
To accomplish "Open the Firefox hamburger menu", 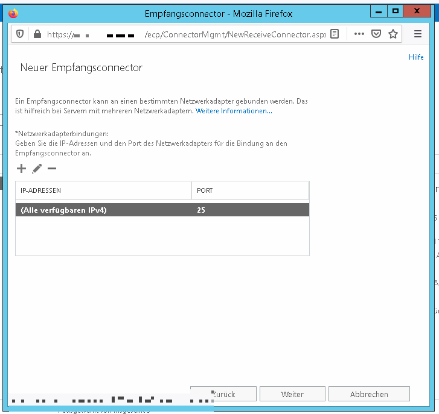I will pos(418,34).
